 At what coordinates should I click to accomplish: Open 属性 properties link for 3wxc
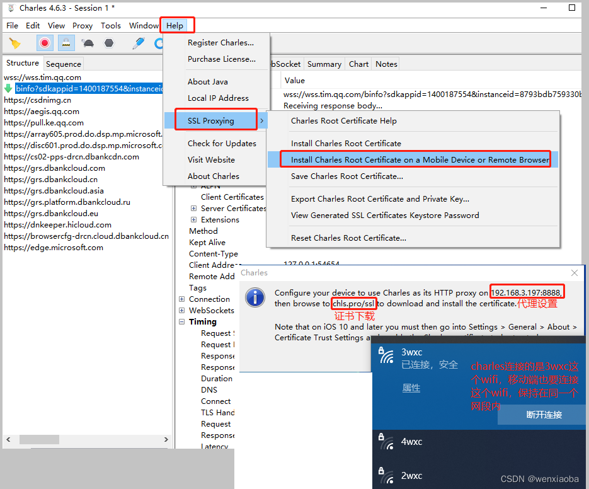411,388
